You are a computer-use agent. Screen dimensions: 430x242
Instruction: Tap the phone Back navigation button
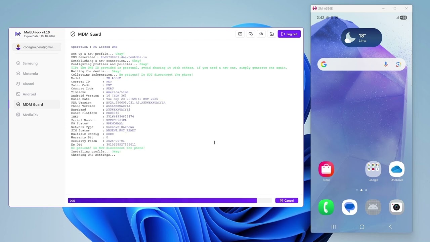[x=390, y=227]
